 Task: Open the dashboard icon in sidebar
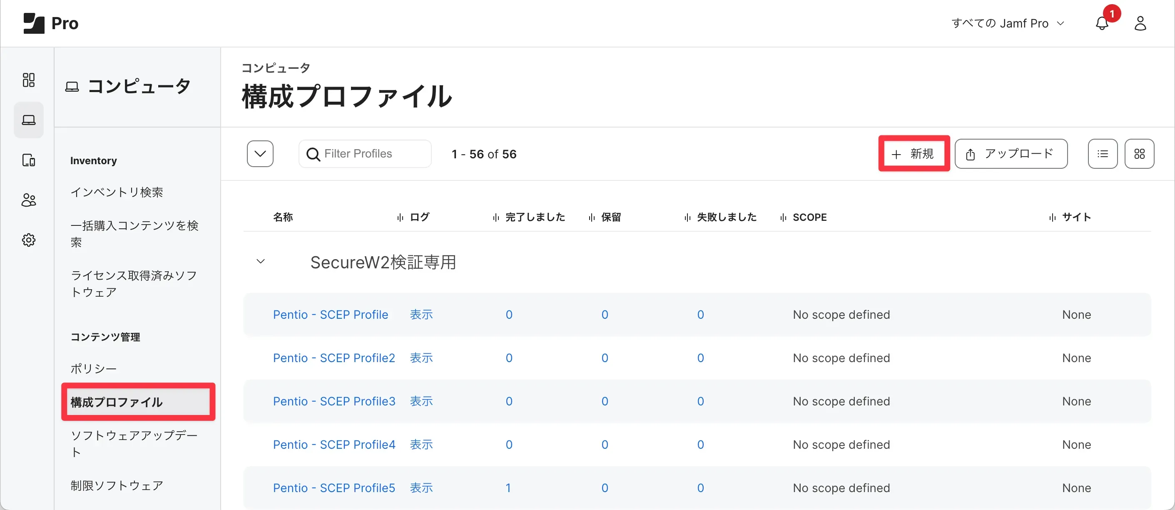(29, 80)
